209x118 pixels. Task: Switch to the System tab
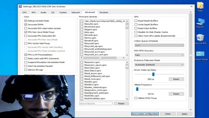[x=63, y=12]
